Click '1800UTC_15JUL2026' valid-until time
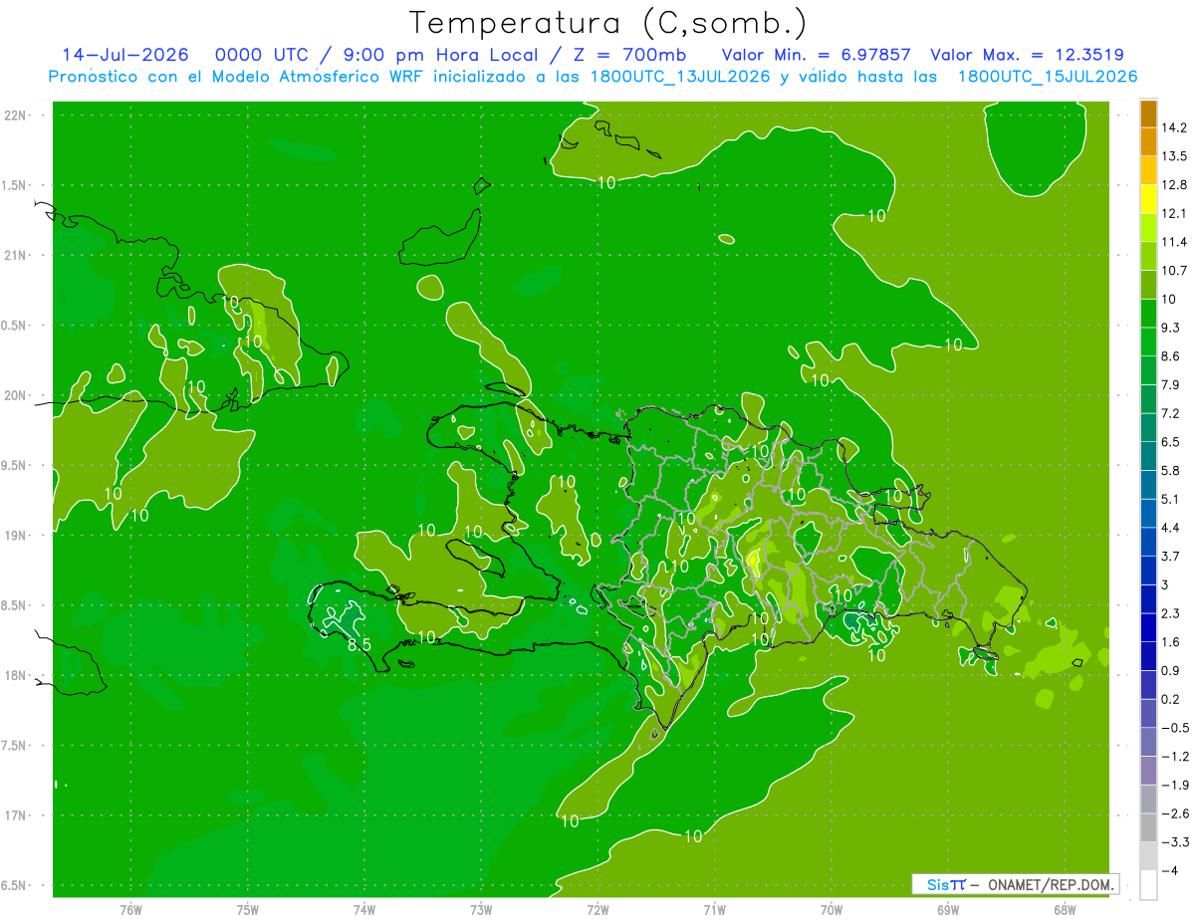Image resolution: width=1195 pixels, height=923 pixels. coord(1048,77)
